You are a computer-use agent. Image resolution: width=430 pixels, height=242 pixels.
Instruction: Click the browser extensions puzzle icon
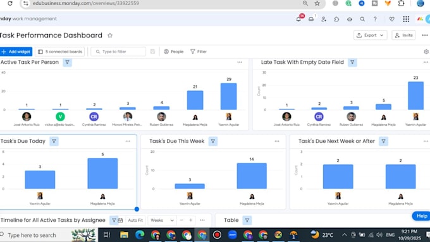pos(401,3)
